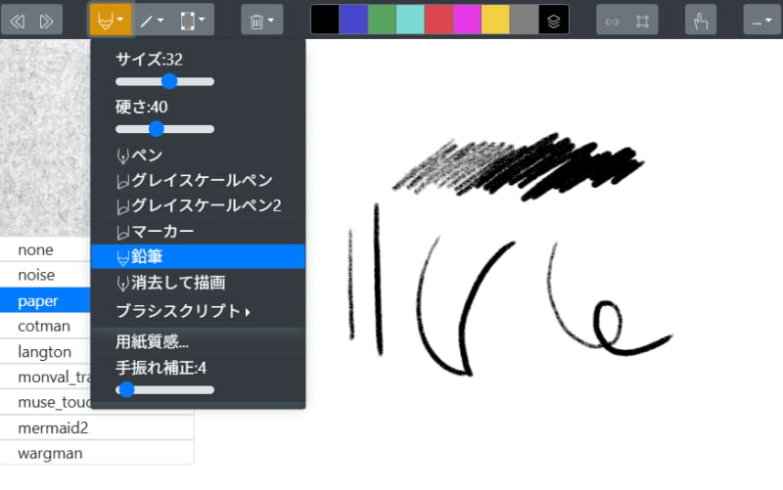The width and height of the screenshot is (783, 490).
Task: Select the langton texture in list
Action: pos(45,352)
